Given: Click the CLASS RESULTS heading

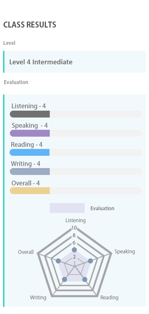Looking at the screenshot, I should (30, 25).
